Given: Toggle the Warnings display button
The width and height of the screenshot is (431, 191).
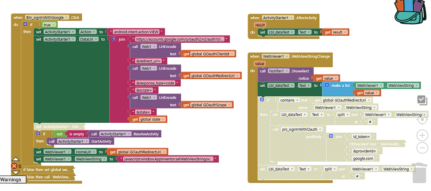Looking at the screenshot, I should [10, 179].
